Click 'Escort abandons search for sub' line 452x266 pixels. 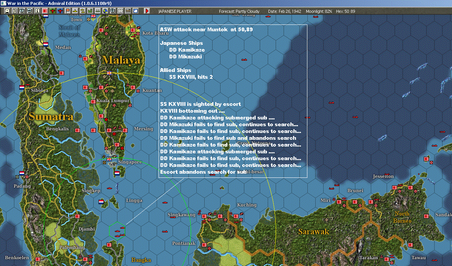[203, 172]
